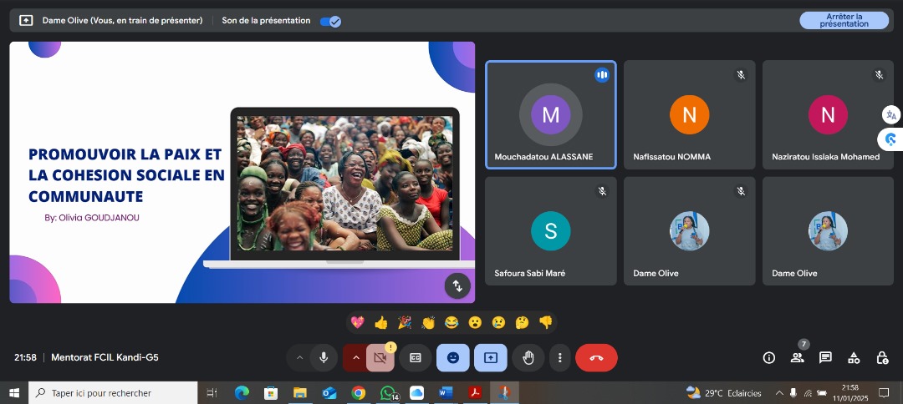Open Microsoft Word from the taskbar
The width and height of the screenshot is (903, 404).
446,393
